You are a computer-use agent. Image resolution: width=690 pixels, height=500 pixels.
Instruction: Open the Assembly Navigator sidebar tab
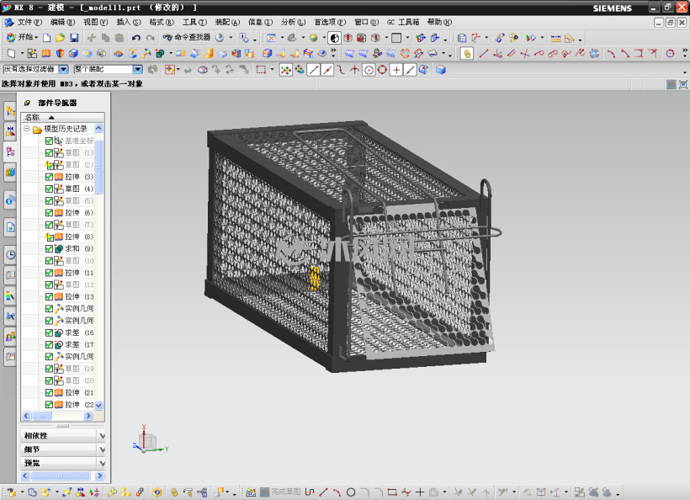[11, 111]
